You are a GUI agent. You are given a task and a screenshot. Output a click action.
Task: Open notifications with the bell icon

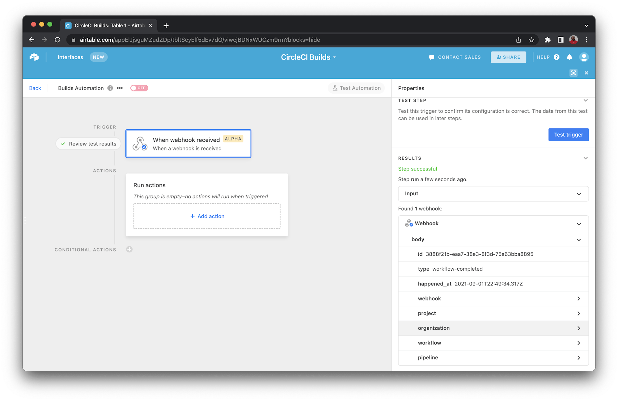click(569, 57)
